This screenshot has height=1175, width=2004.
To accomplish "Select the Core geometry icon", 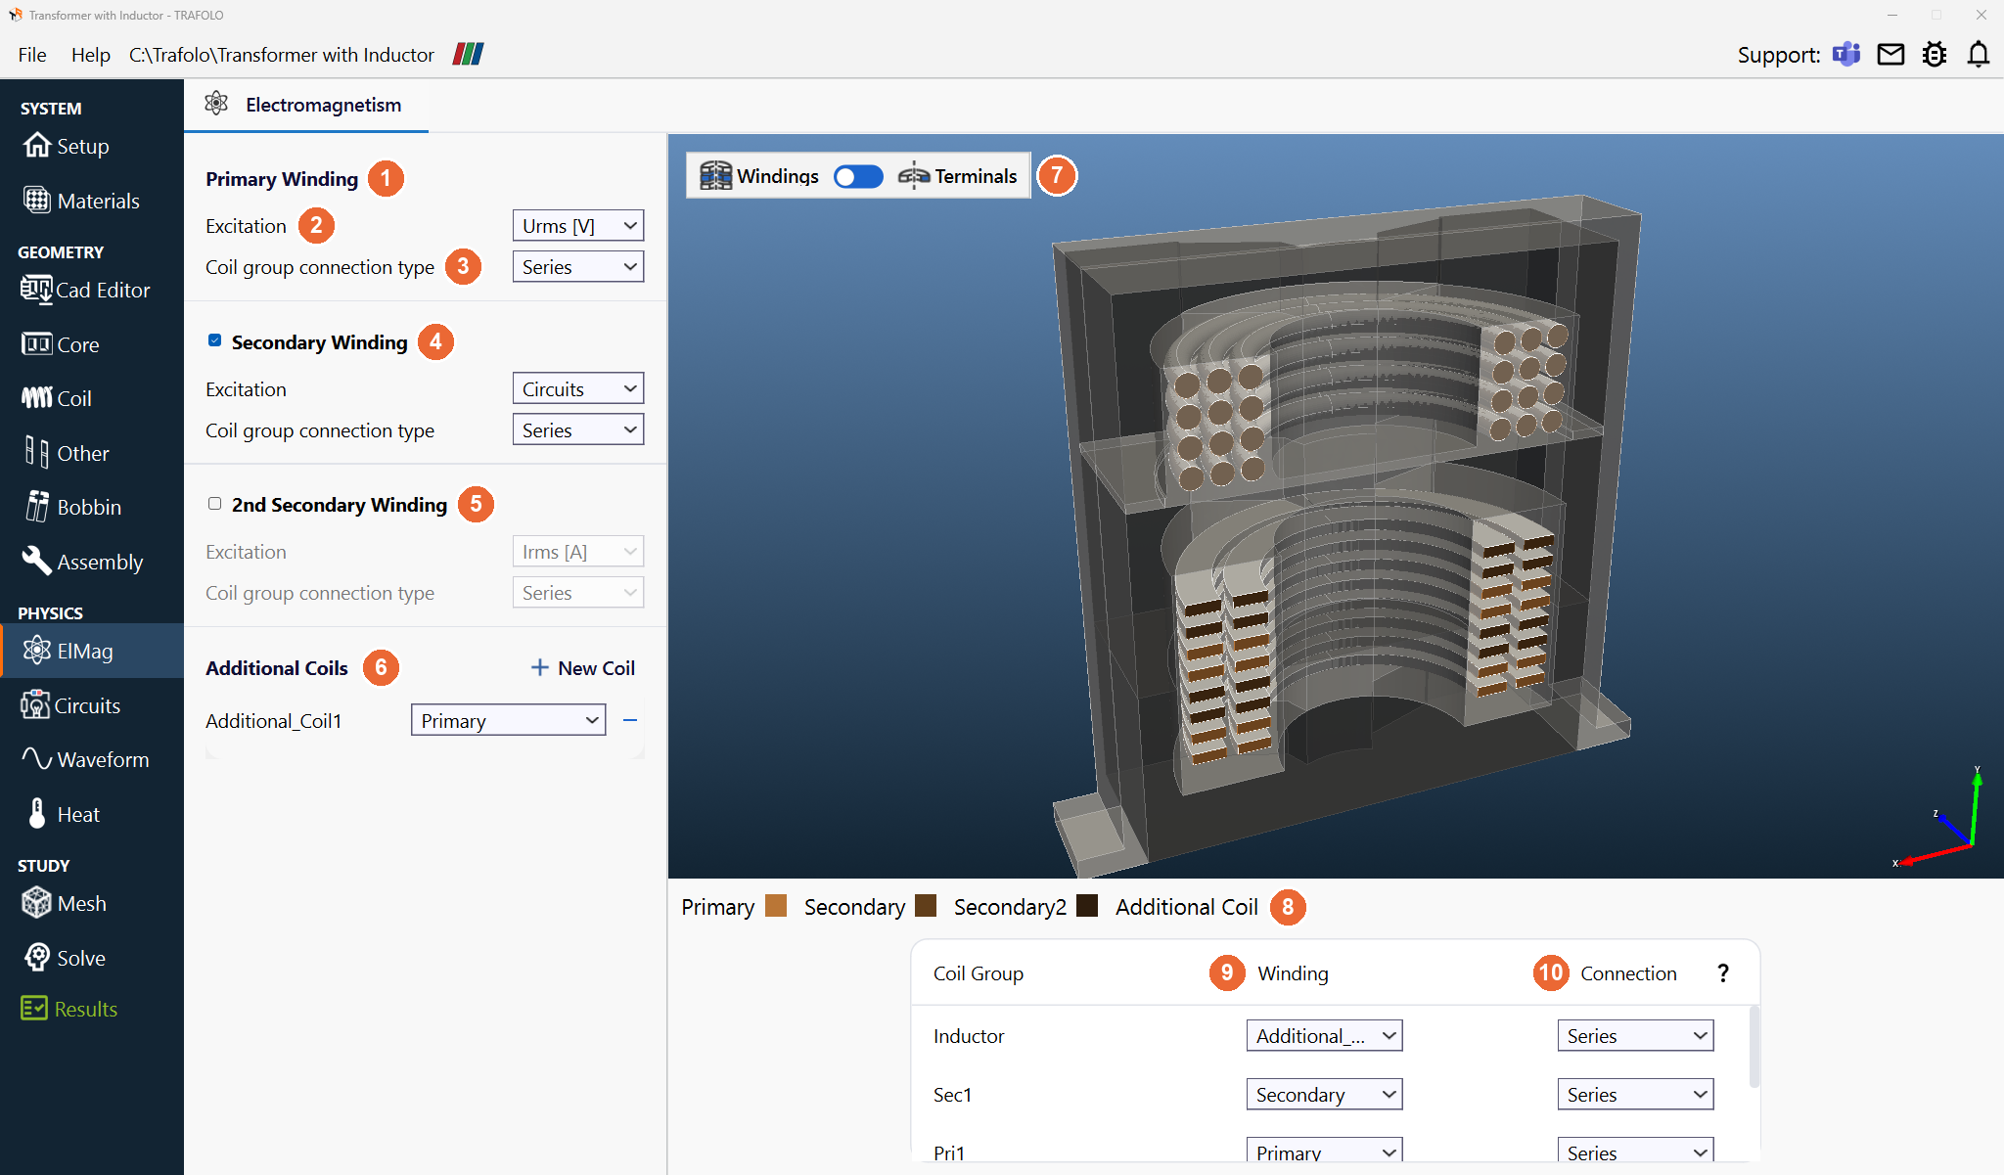I will [37, 344].
